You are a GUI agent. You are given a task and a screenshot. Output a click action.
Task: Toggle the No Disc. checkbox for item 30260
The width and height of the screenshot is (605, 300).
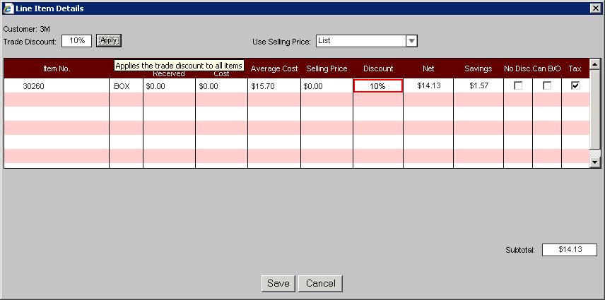518,85
